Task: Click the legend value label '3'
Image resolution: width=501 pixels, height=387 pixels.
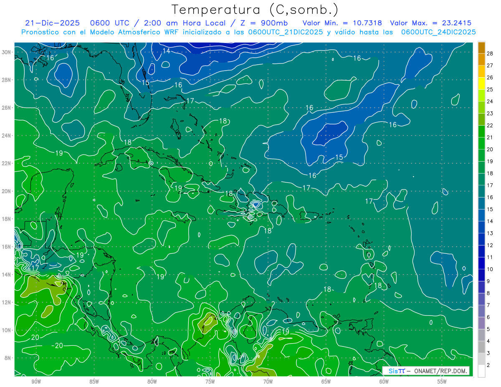Action: [x=488, y=353]
